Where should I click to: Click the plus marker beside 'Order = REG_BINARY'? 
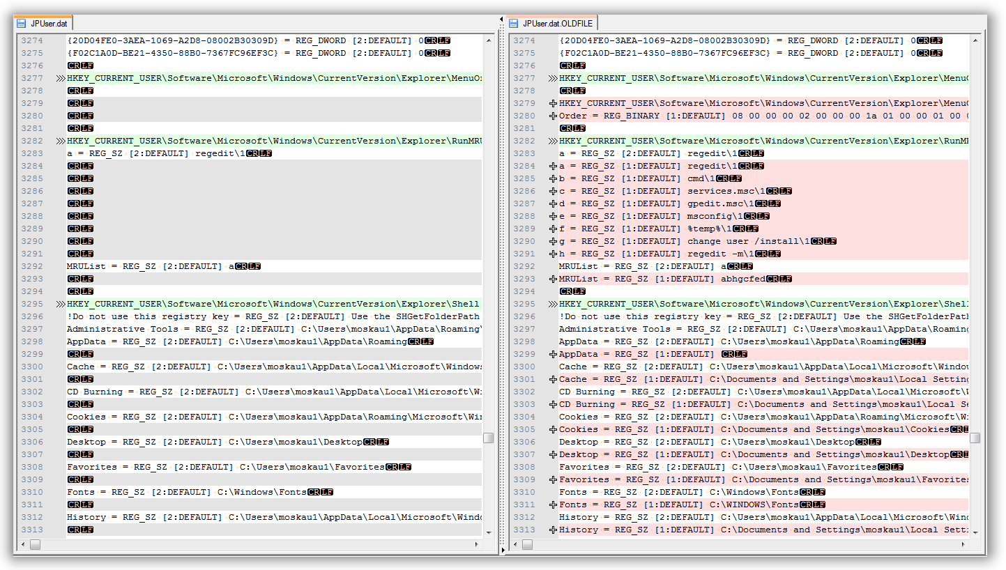click(x=553, y=116)
